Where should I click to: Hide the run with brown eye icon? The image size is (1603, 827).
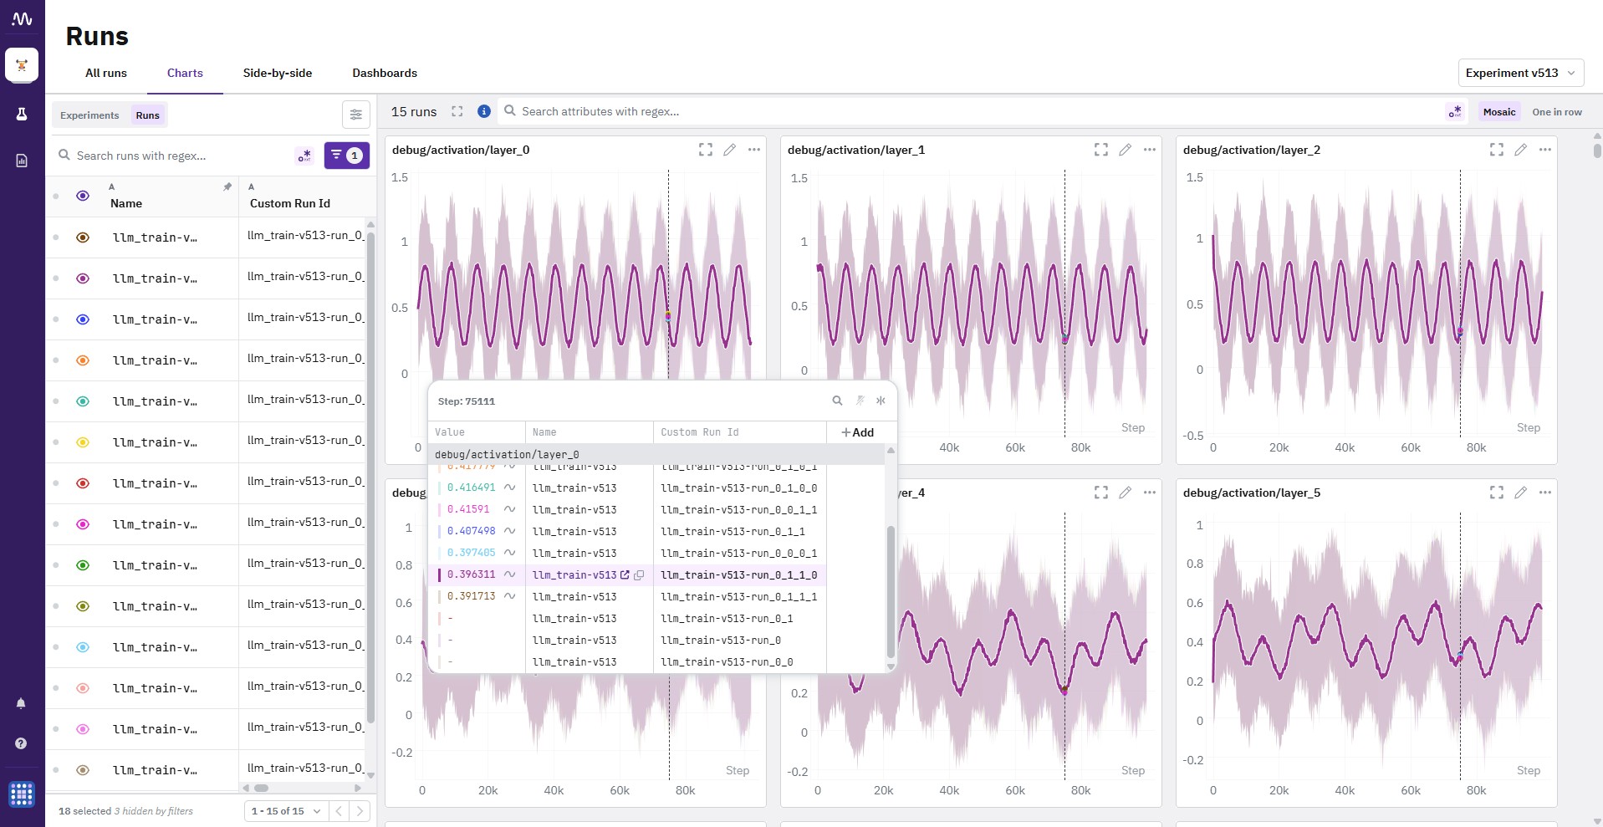click(83, 237)
